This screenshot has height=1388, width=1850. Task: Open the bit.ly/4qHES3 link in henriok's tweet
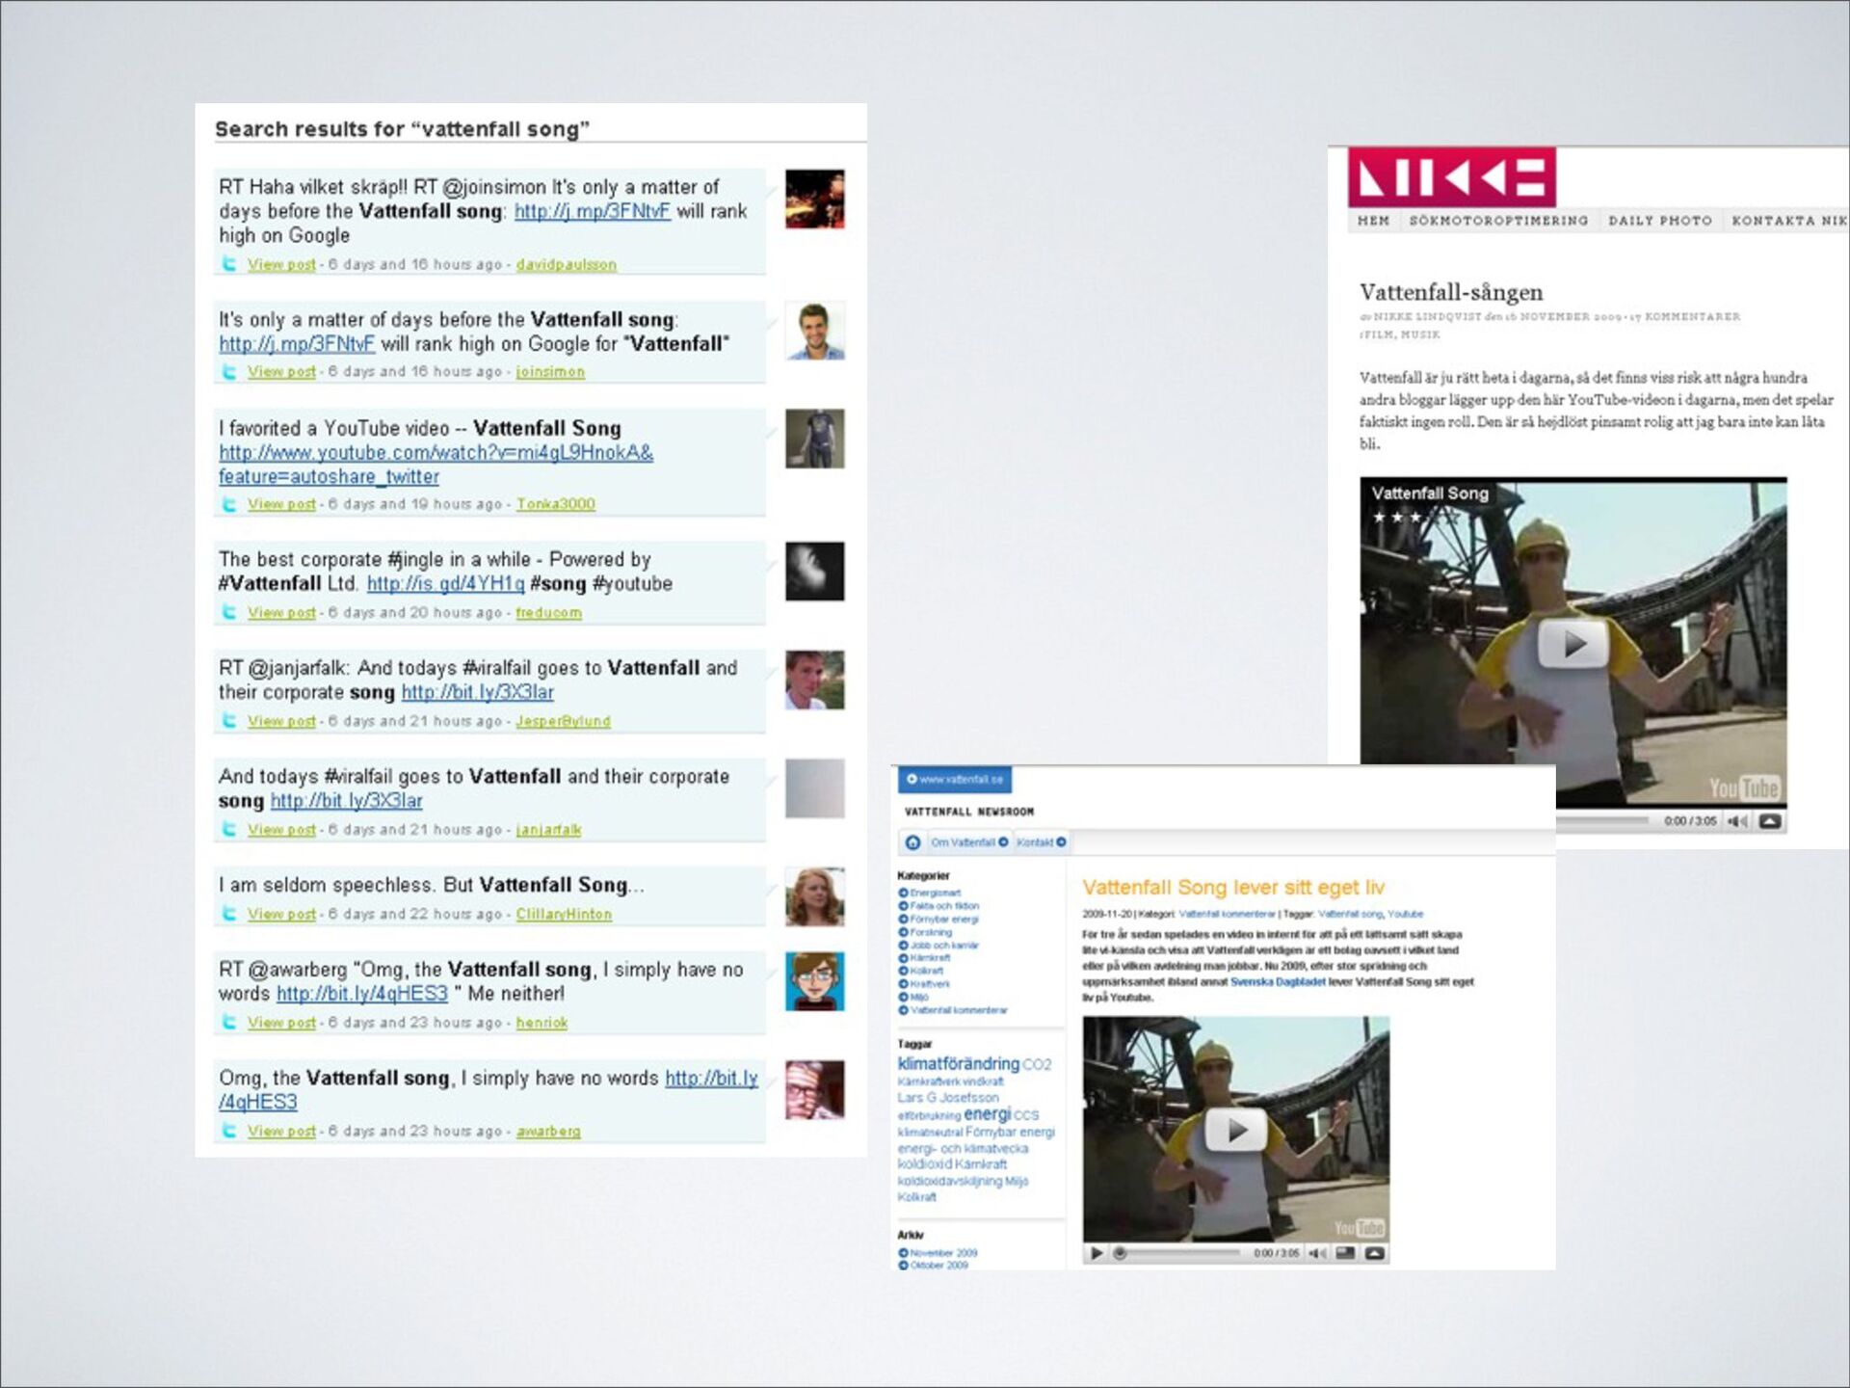362,994
